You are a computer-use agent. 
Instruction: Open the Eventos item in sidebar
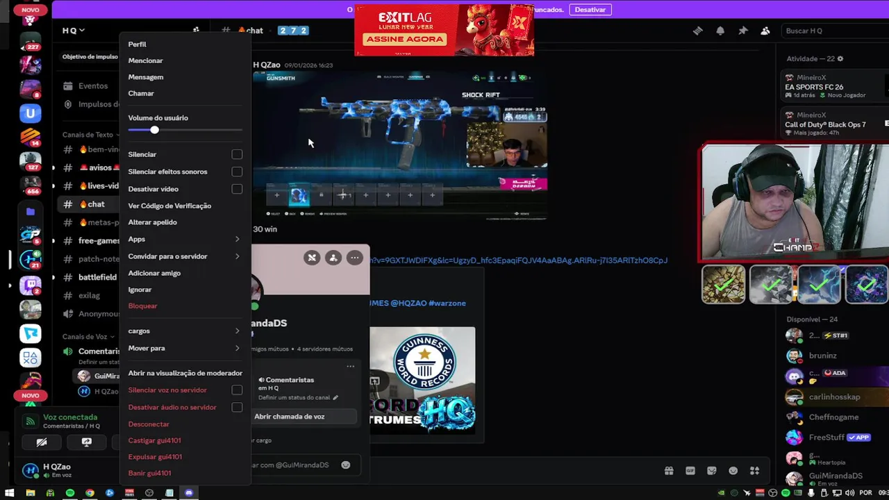pos(92,86)
